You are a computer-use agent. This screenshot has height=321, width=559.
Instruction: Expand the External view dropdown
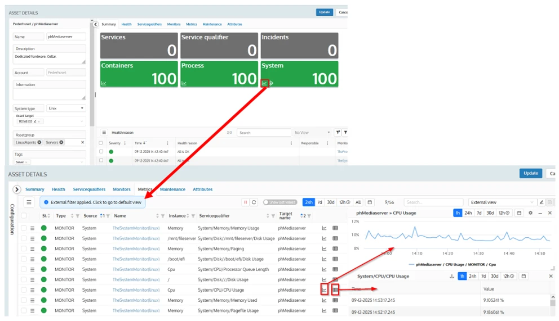532,202
